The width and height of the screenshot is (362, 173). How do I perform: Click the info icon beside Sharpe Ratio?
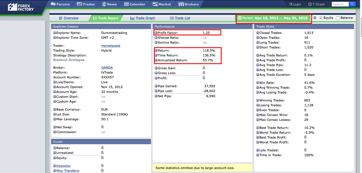[x=156, y=38]
